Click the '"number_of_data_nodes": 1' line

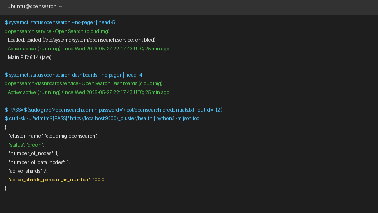(39, 162)
